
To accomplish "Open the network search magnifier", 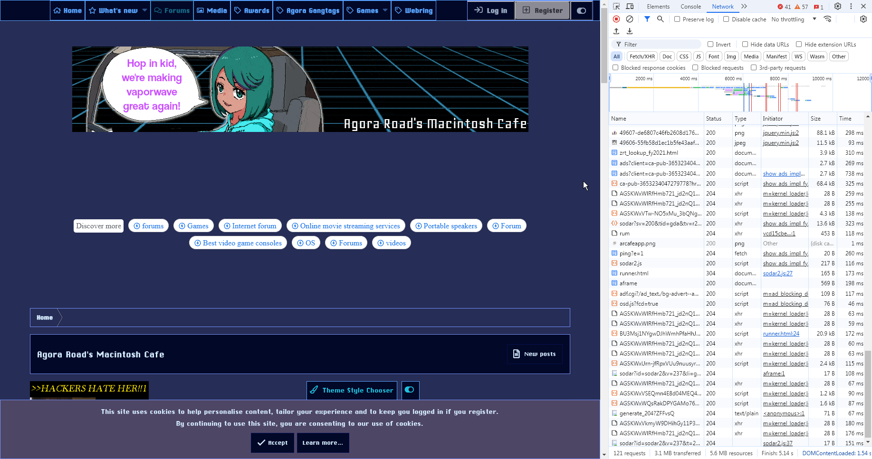I will pos(660,19).
